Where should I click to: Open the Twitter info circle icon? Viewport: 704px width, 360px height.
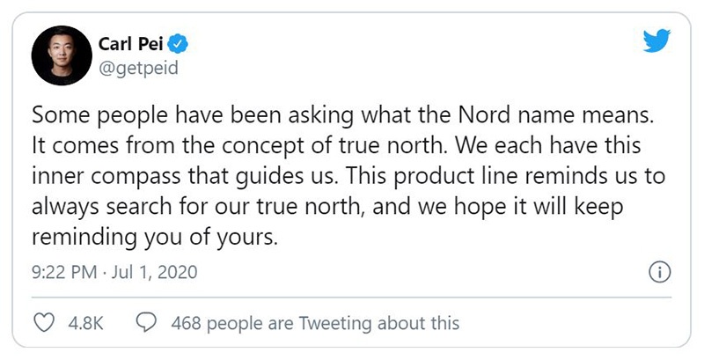pos(657,273)
